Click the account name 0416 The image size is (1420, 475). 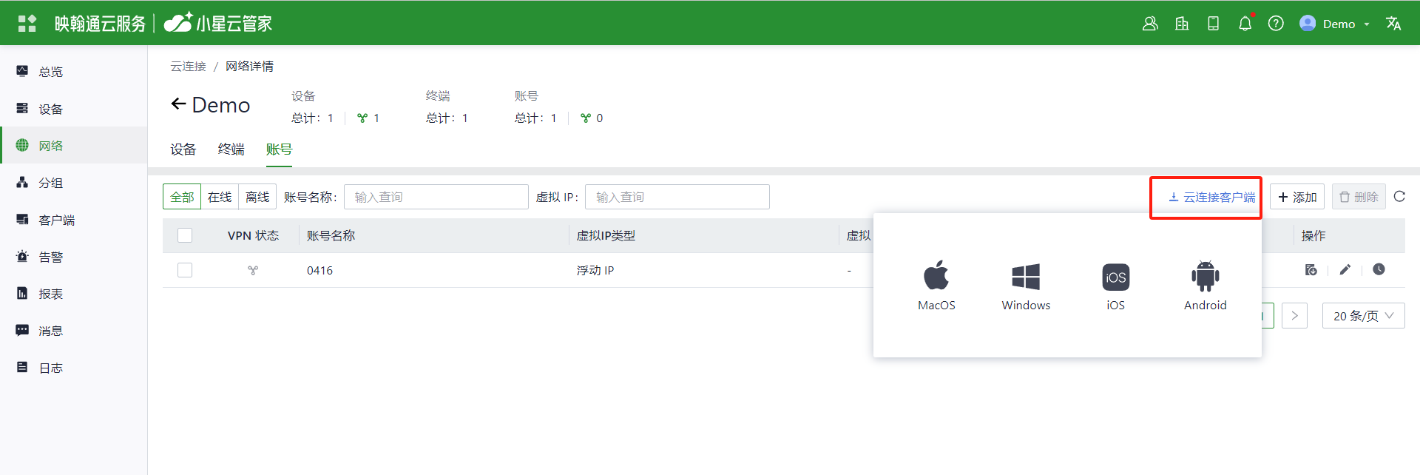pos(320,271)
